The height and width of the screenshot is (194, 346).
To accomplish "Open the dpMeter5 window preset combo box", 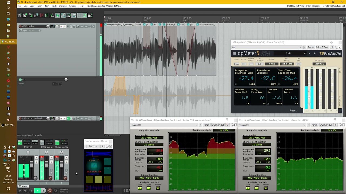I will click(267, 47).
